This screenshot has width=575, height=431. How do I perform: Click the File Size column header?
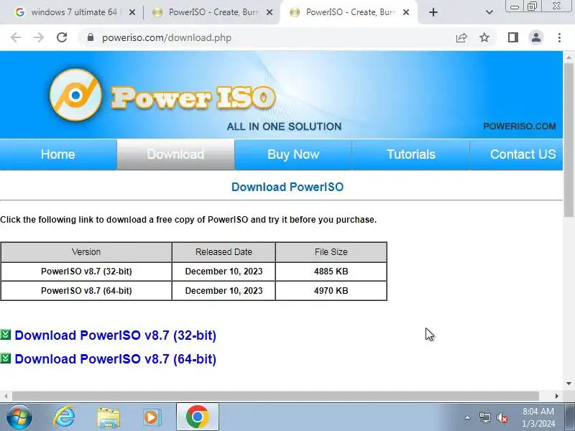331,252
